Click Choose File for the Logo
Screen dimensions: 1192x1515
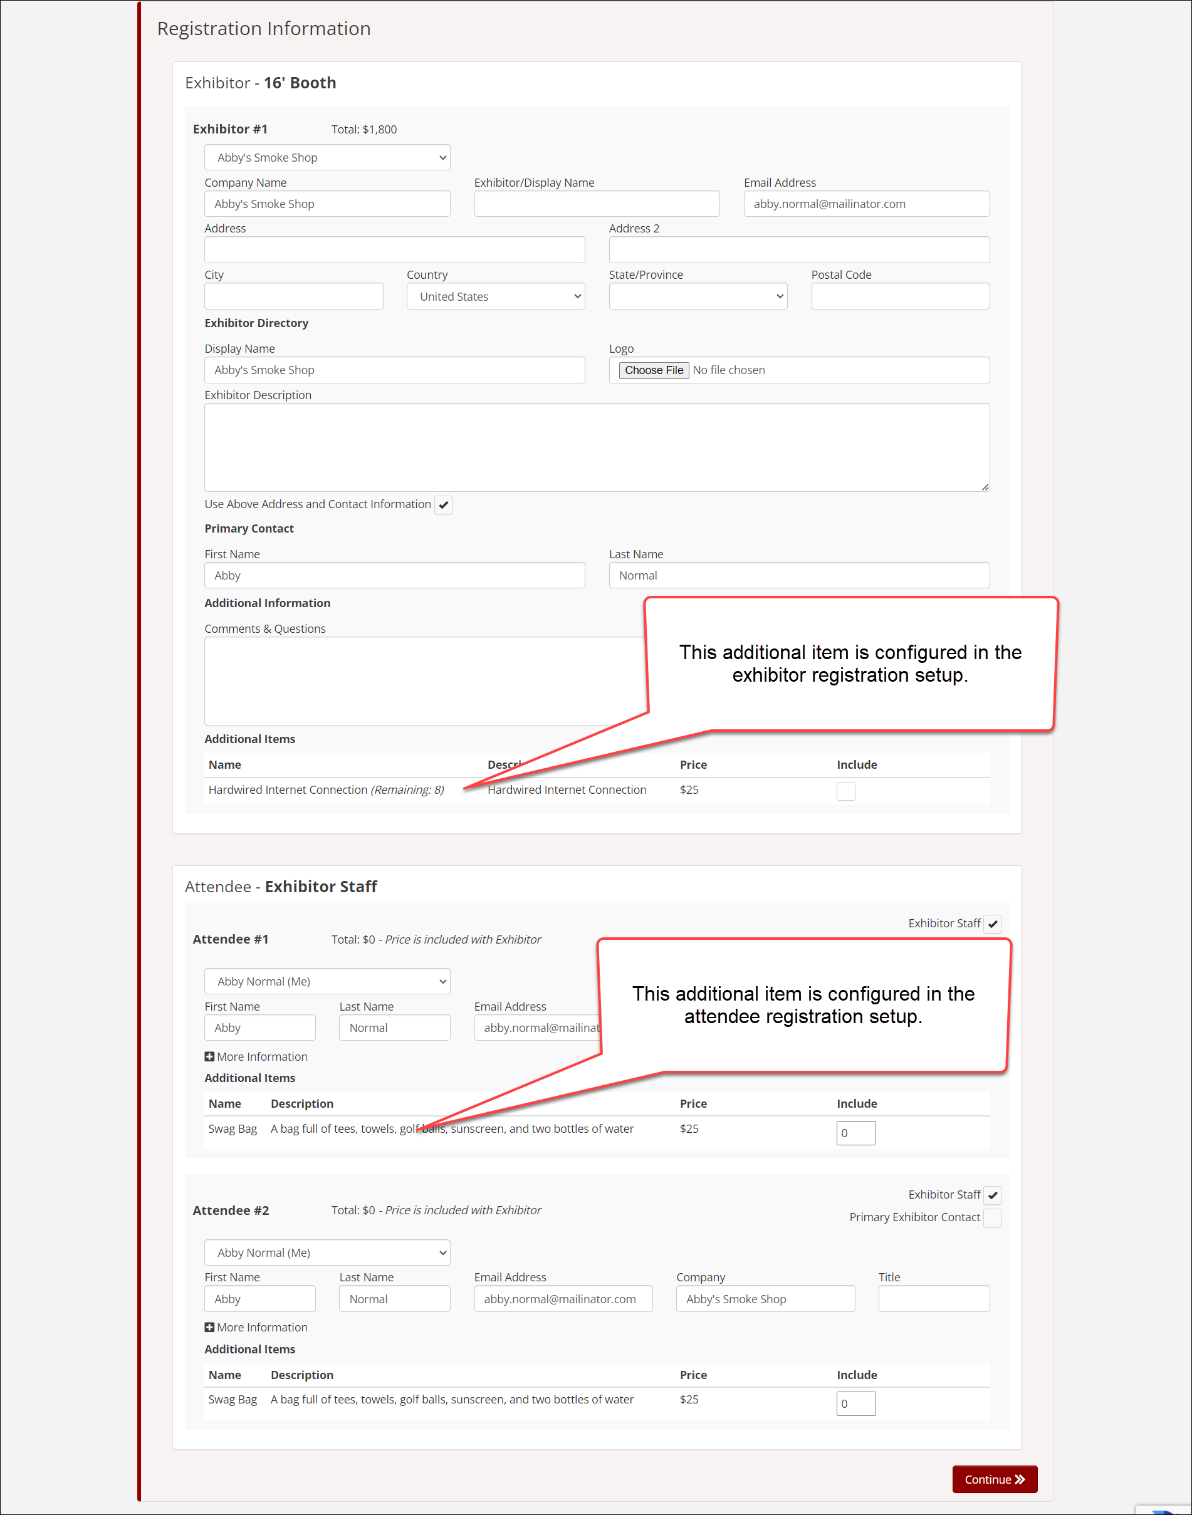tap(653, 370)
